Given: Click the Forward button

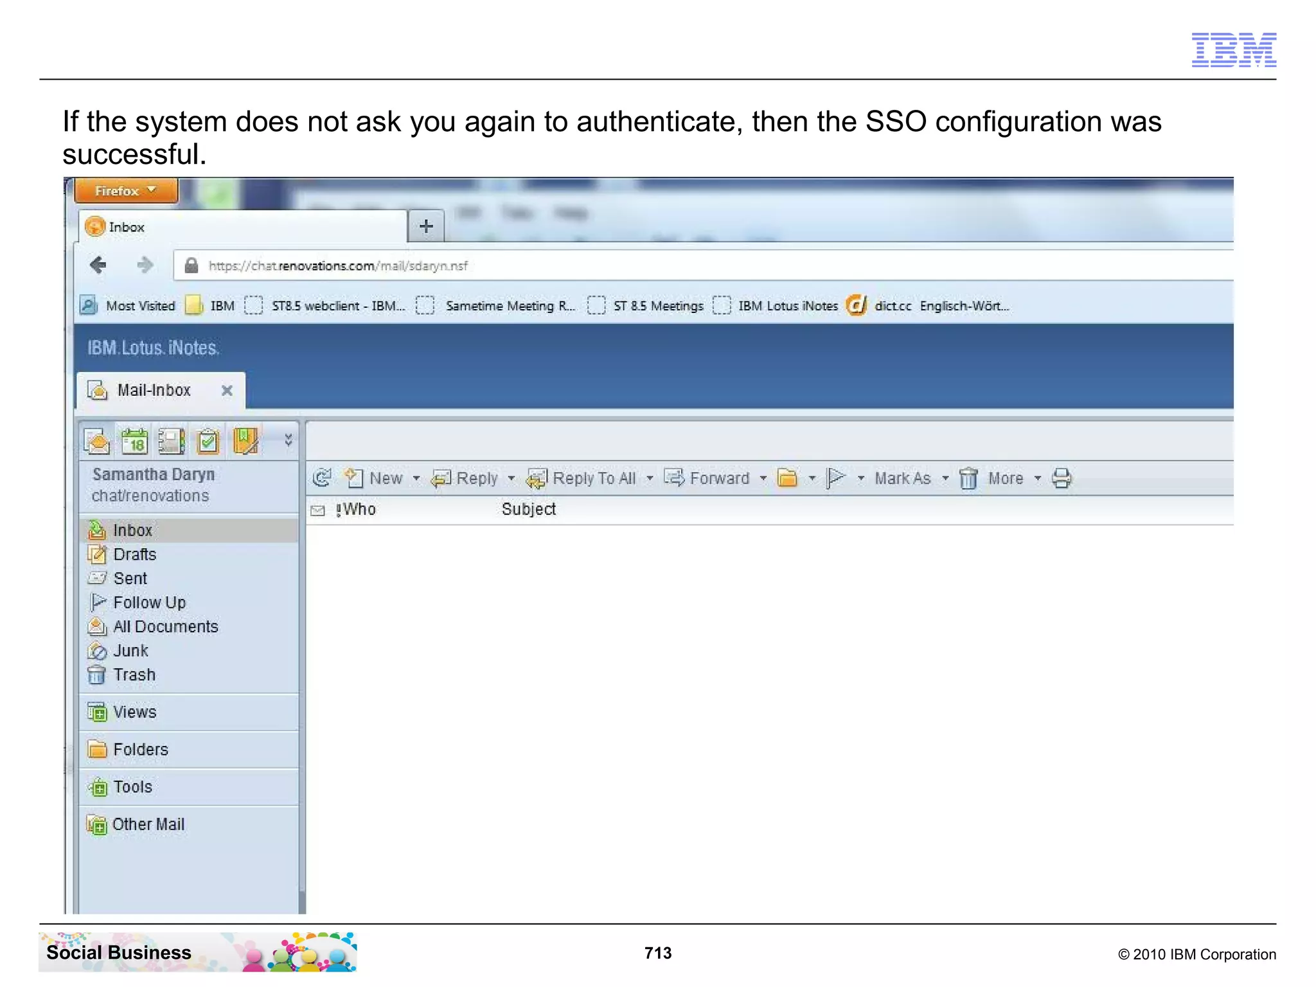Looking at the screenshot, I should 707,478.
